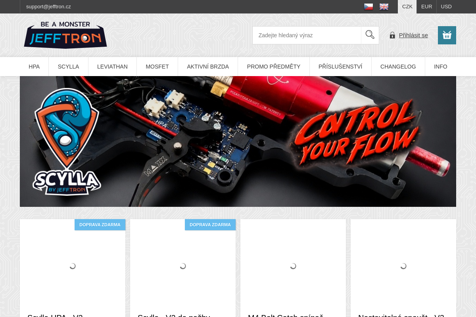Select CZK currency
The image size is (476, 317).
(x=407, y=7)
